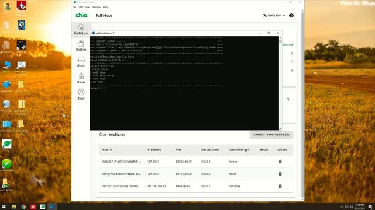Open This PC desktop icon
Viewport: 375px width, 210px height.
pyautogui.click(x=6, y=66)
